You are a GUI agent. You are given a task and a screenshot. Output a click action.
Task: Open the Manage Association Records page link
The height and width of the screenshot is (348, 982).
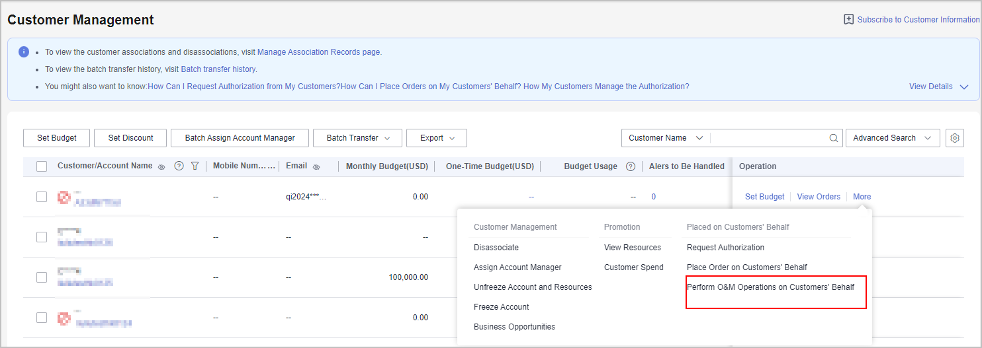pos(319,52)
